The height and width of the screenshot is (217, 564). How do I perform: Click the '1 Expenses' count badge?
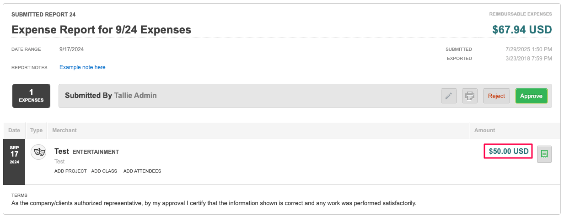click(31, 96)
